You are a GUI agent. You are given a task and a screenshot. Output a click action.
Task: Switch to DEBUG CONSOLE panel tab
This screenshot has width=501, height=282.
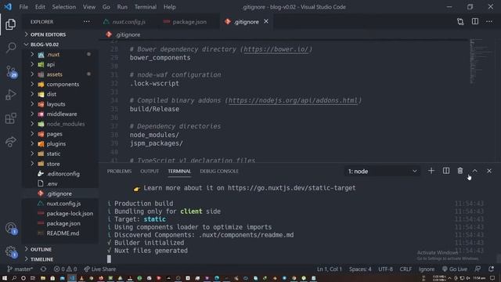[x=219, y=171]
